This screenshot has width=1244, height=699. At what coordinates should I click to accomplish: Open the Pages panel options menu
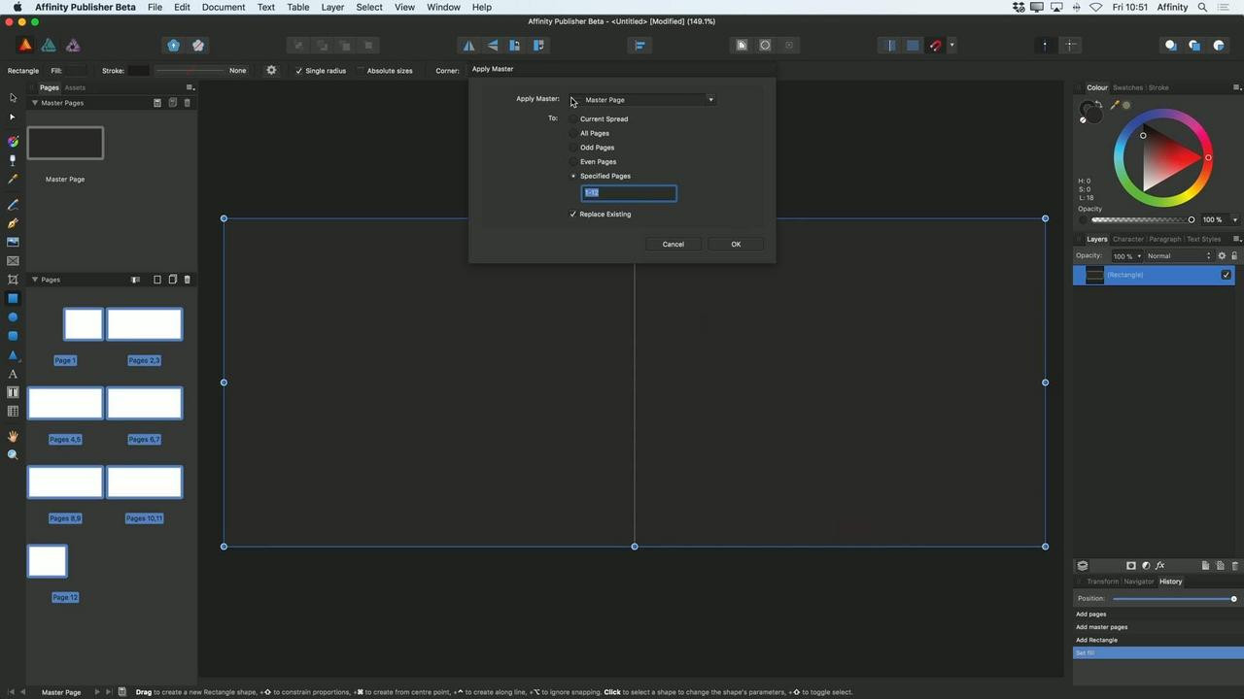tap(190, 87)
